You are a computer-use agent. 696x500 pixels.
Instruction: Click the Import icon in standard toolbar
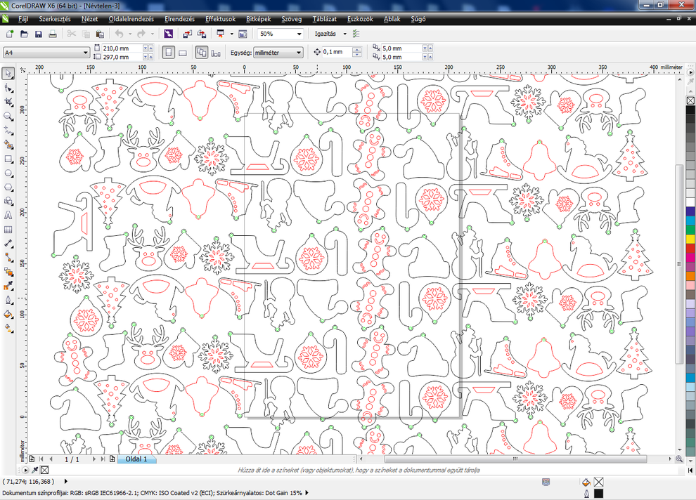(x=187, y=34)
